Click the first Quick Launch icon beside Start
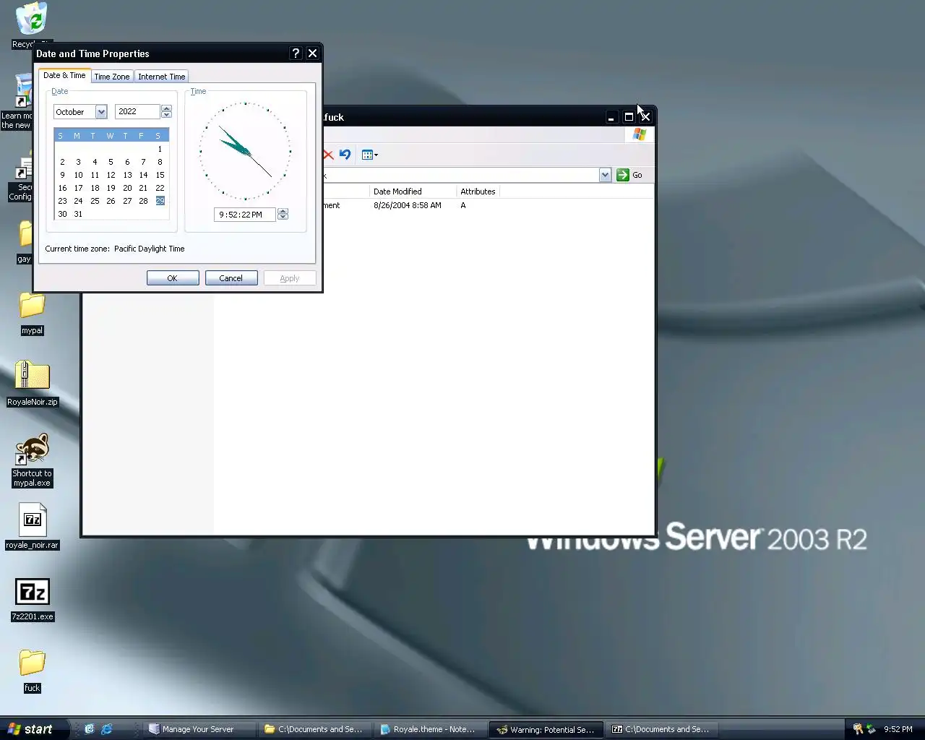925x740 pixels. [x=90, y=729]
